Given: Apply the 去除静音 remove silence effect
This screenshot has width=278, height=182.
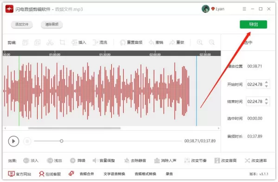Looking at the screenshot, I should click(x=135, y=160).
